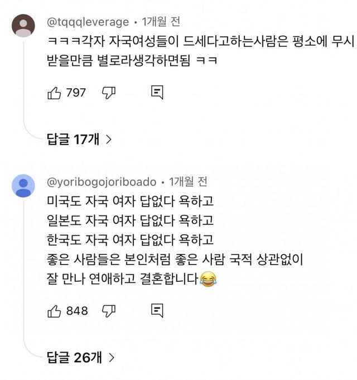
Task: Like the @yoribogojoriboado comment
Action: click(x=54, y=311)
